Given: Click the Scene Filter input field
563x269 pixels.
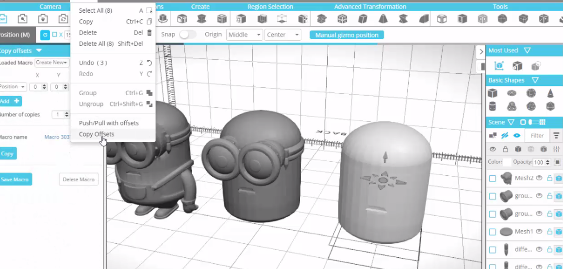Looking at the screenshot, I should tap(537, 135).
